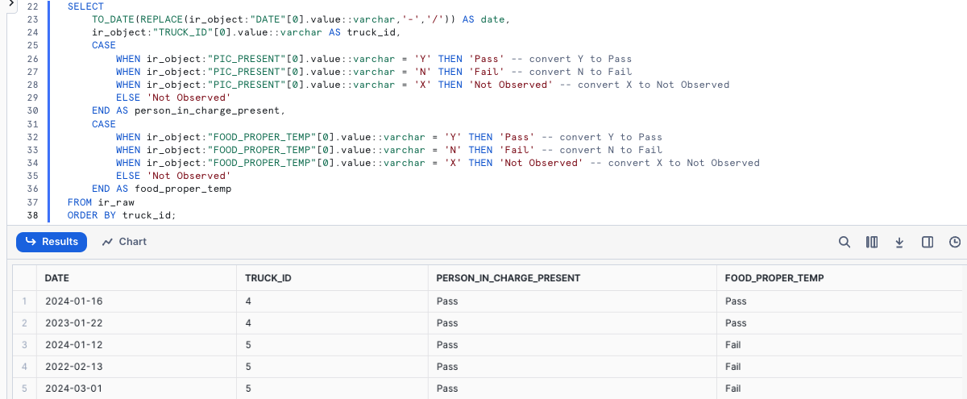Click the PERSON_IN_CHARGE_PRESENT column header
Screen dimensions: 967x399
[x=508, y=278]
